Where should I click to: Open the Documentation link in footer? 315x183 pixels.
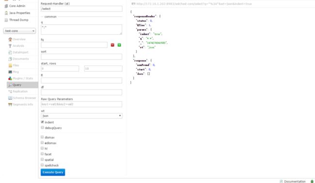click(295, 182)
